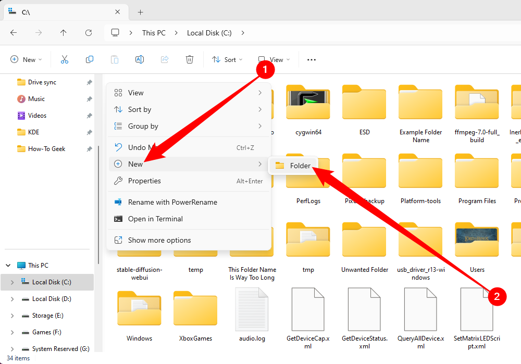521x364 pixels.
Task: Go back with the left arrow
Action: pos(14,33)
